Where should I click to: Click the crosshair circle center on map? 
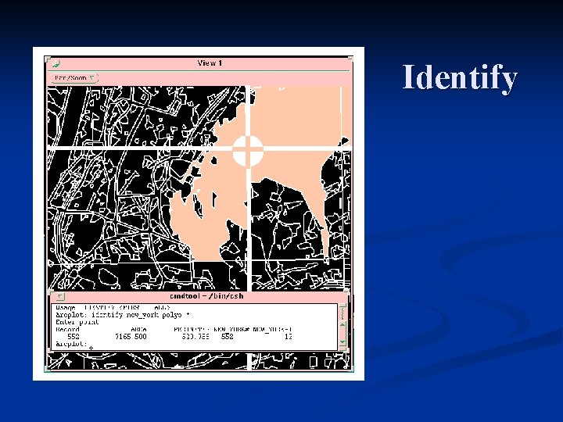tap(248, 151)
